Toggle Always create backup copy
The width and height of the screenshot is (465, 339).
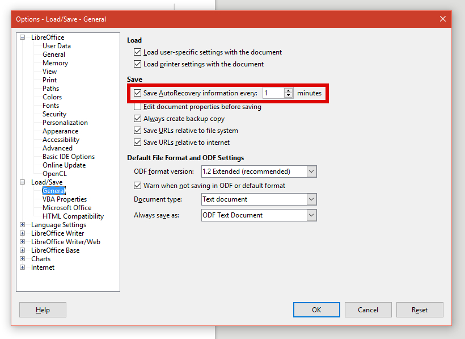(x=137, y=119)
